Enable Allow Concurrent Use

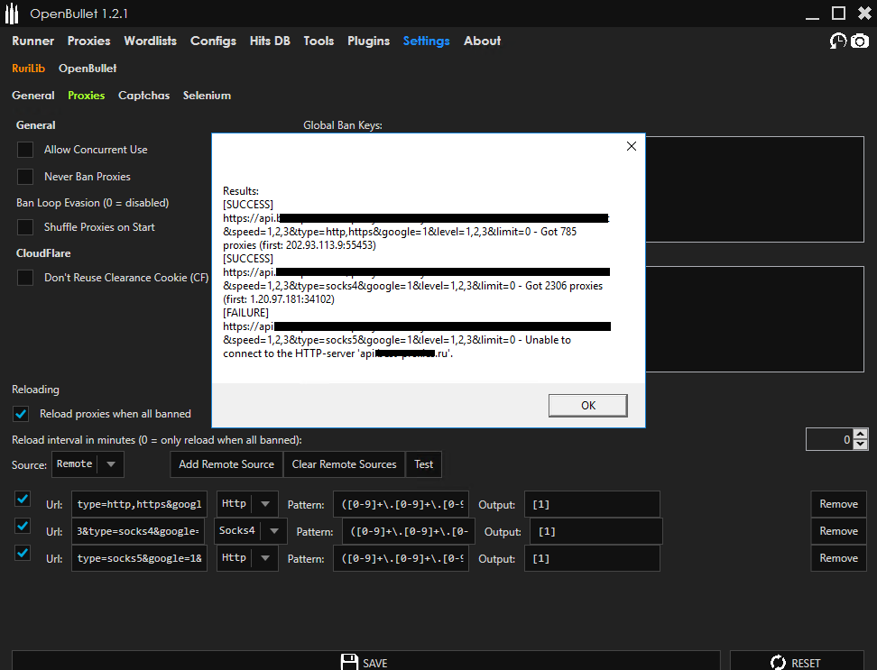click(24, 149)
